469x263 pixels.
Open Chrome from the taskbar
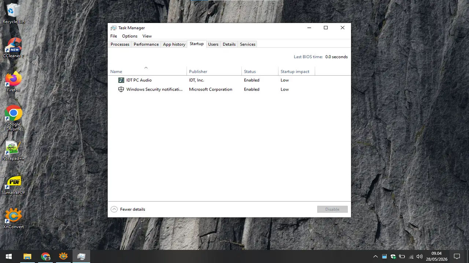point(45,256)
